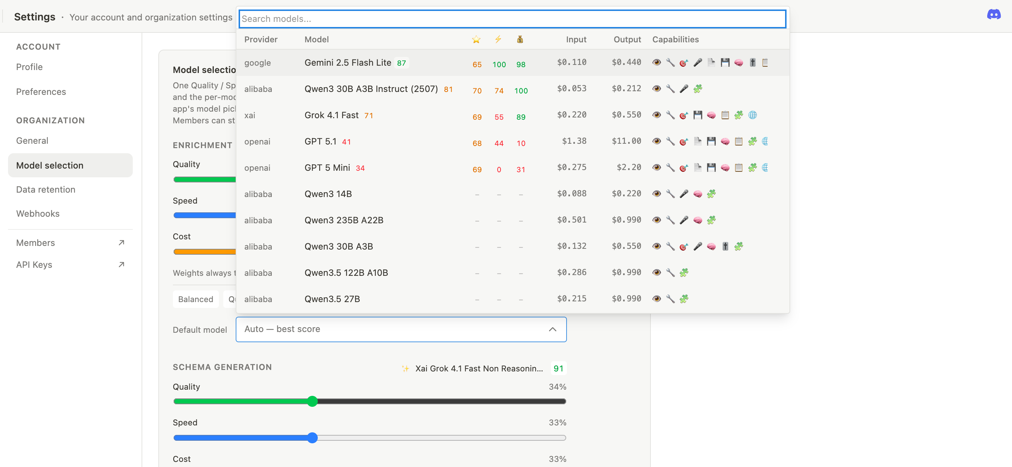Pick Grok 4.1 Fast in the model list
Screen dimensions: 1012x467
coord(512,115)
